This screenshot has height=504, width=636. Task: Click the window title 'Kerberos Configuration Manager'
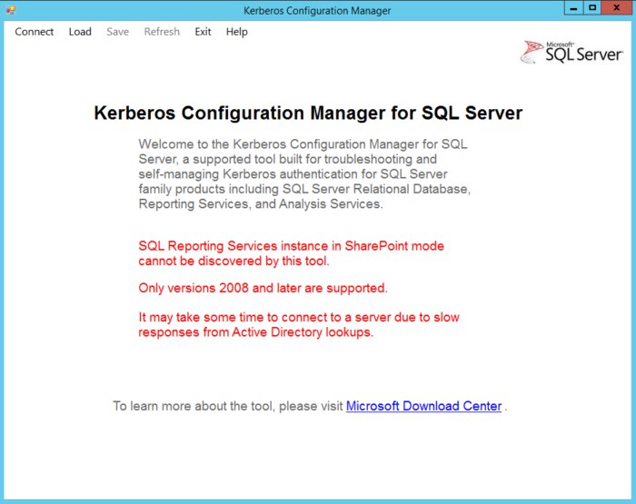click(317, 11)
